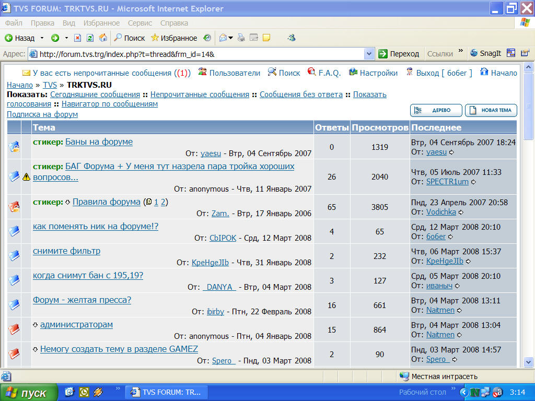Screen dimensions: 535x401
Task: Click the F.A.Q. link icon
Action: 312,72
